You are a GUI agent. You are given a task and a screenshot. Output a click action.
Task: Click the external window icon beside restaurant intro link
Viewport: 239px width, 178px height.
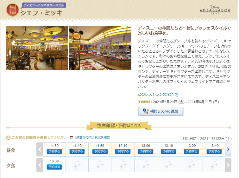coord(177,95)
